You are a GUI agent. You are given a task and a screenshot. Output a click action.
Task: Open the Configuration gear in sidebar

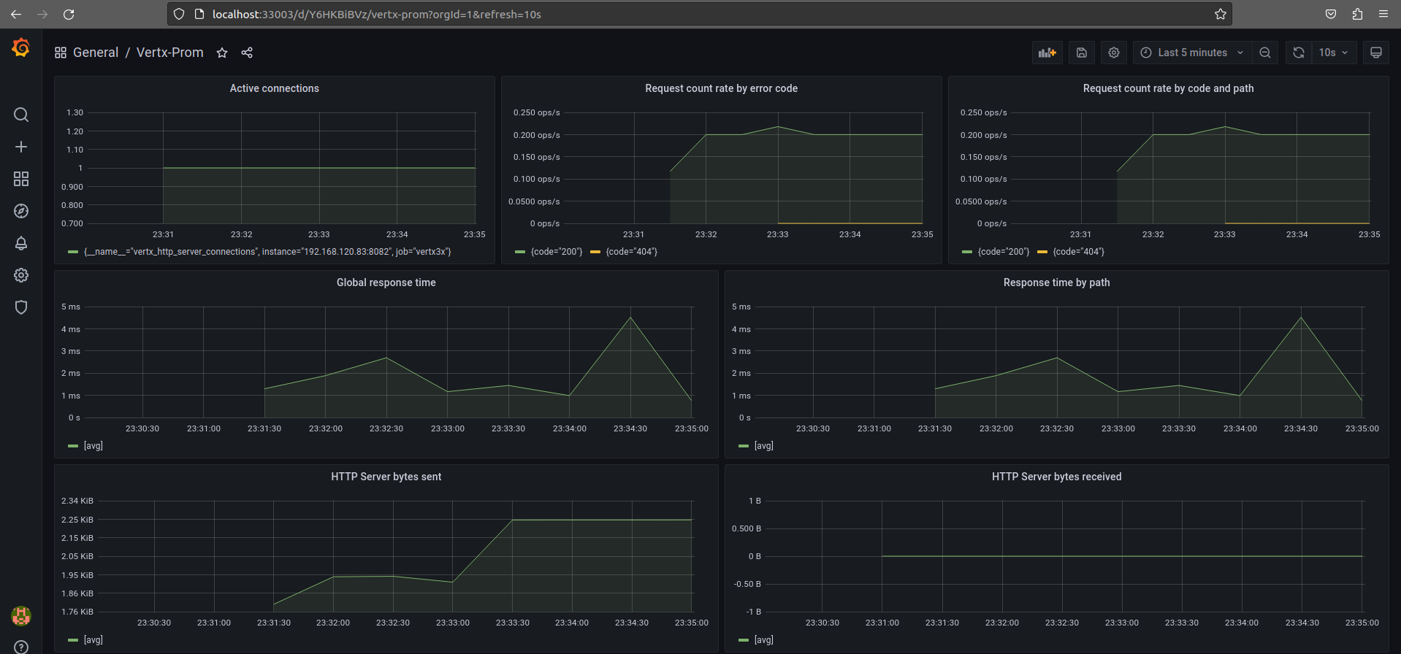(21, 275)
